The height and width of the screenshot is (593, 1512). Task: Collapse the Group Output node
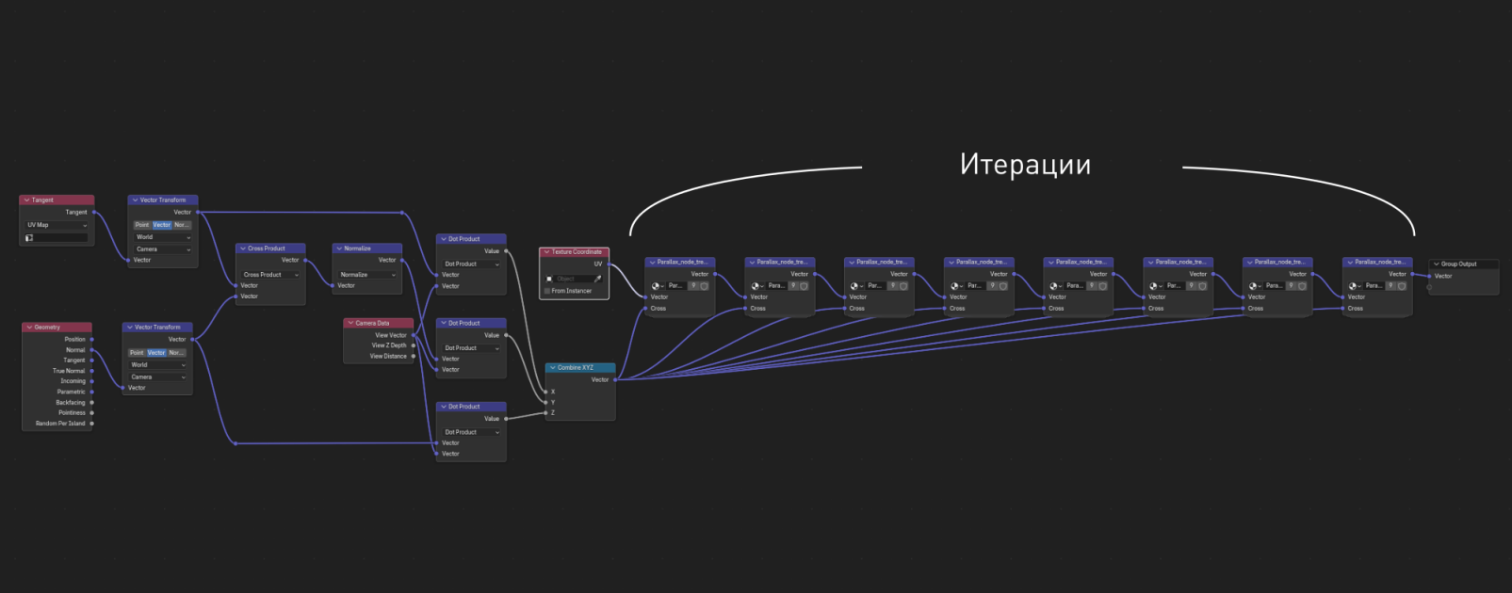pos(1436,264)
